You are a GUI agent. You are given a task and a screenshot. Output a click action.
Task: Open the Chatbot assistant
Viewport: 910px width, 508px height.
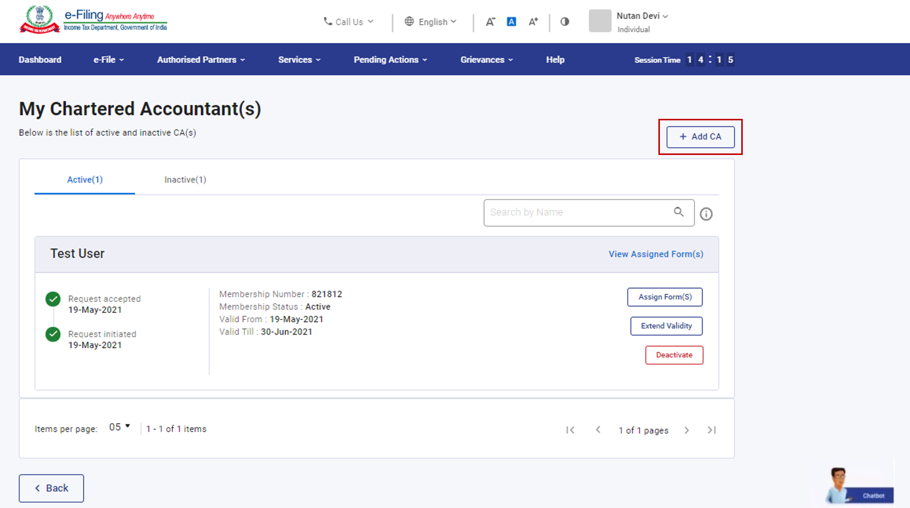859,486
